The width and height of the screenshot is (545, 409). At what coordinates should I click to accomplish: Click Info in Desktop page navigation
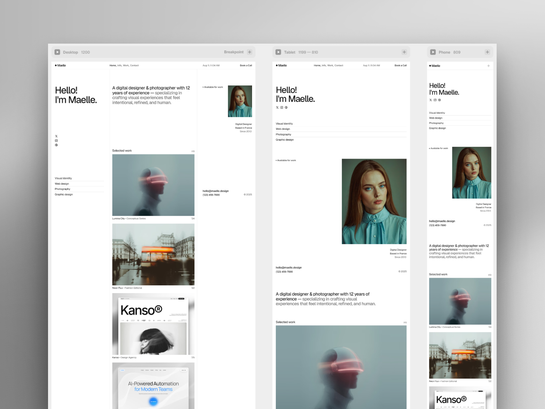coord(120,65)
